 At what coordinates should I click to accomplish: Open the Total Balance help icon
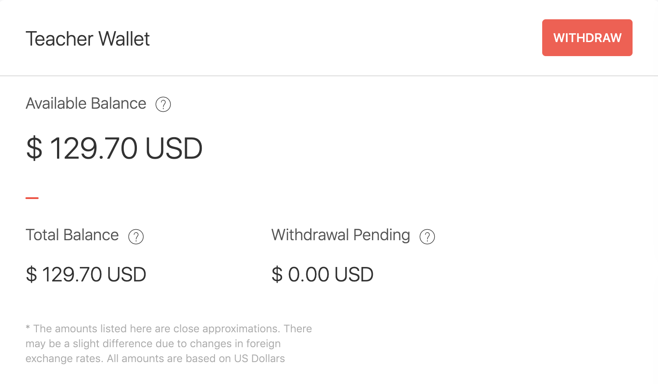click(136, 236)
